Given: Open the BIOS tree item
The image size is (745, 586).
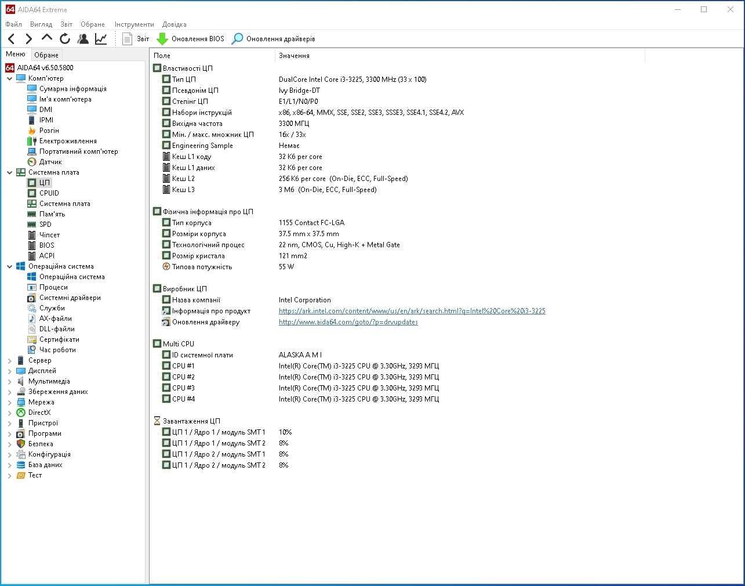Looking at the screenshot, I should tap(47, 245).
